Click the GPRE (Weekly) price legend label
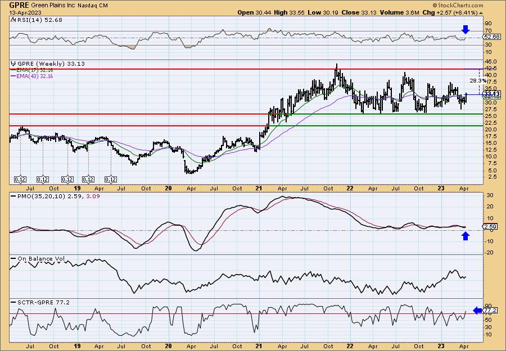This screenshot has width=506, height=351. [x=51, y=63]
